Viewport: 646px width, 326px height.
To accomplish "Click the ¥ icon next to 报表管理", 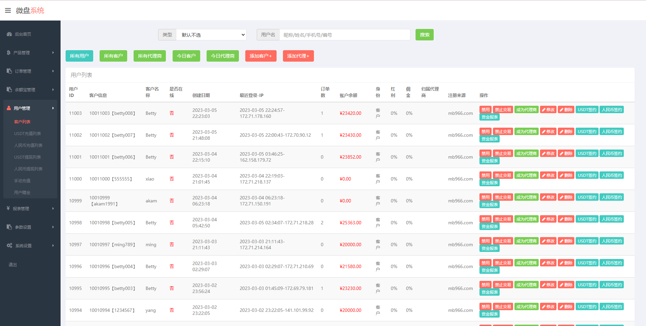I will 8,208.
